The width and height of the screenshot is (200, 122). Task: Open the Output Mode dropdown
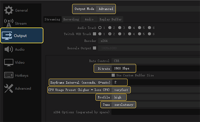pyautogui.click(x=106, y=9)
